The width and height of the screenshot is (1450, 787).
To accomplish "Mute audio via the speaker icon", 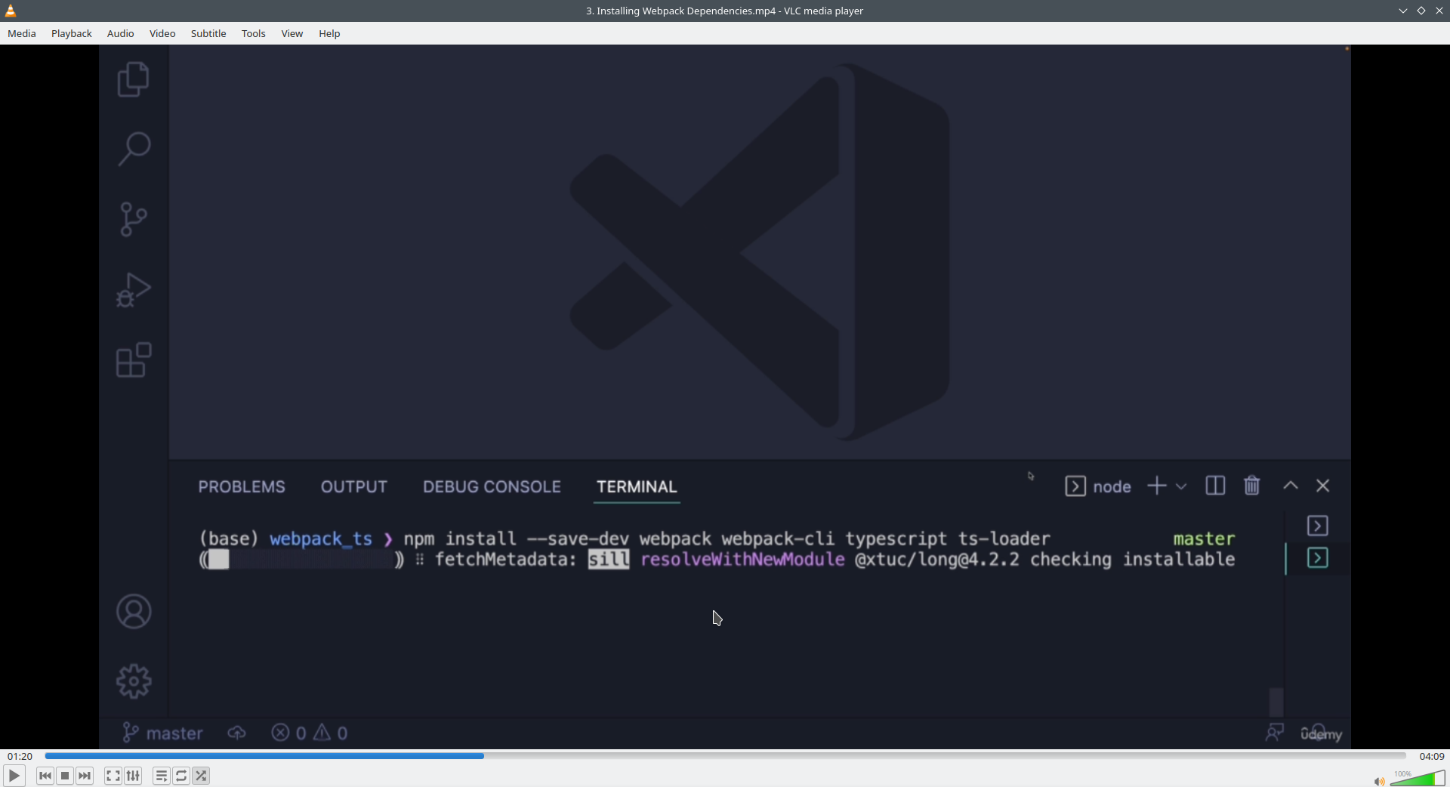I will click(x=1379, y=781).
